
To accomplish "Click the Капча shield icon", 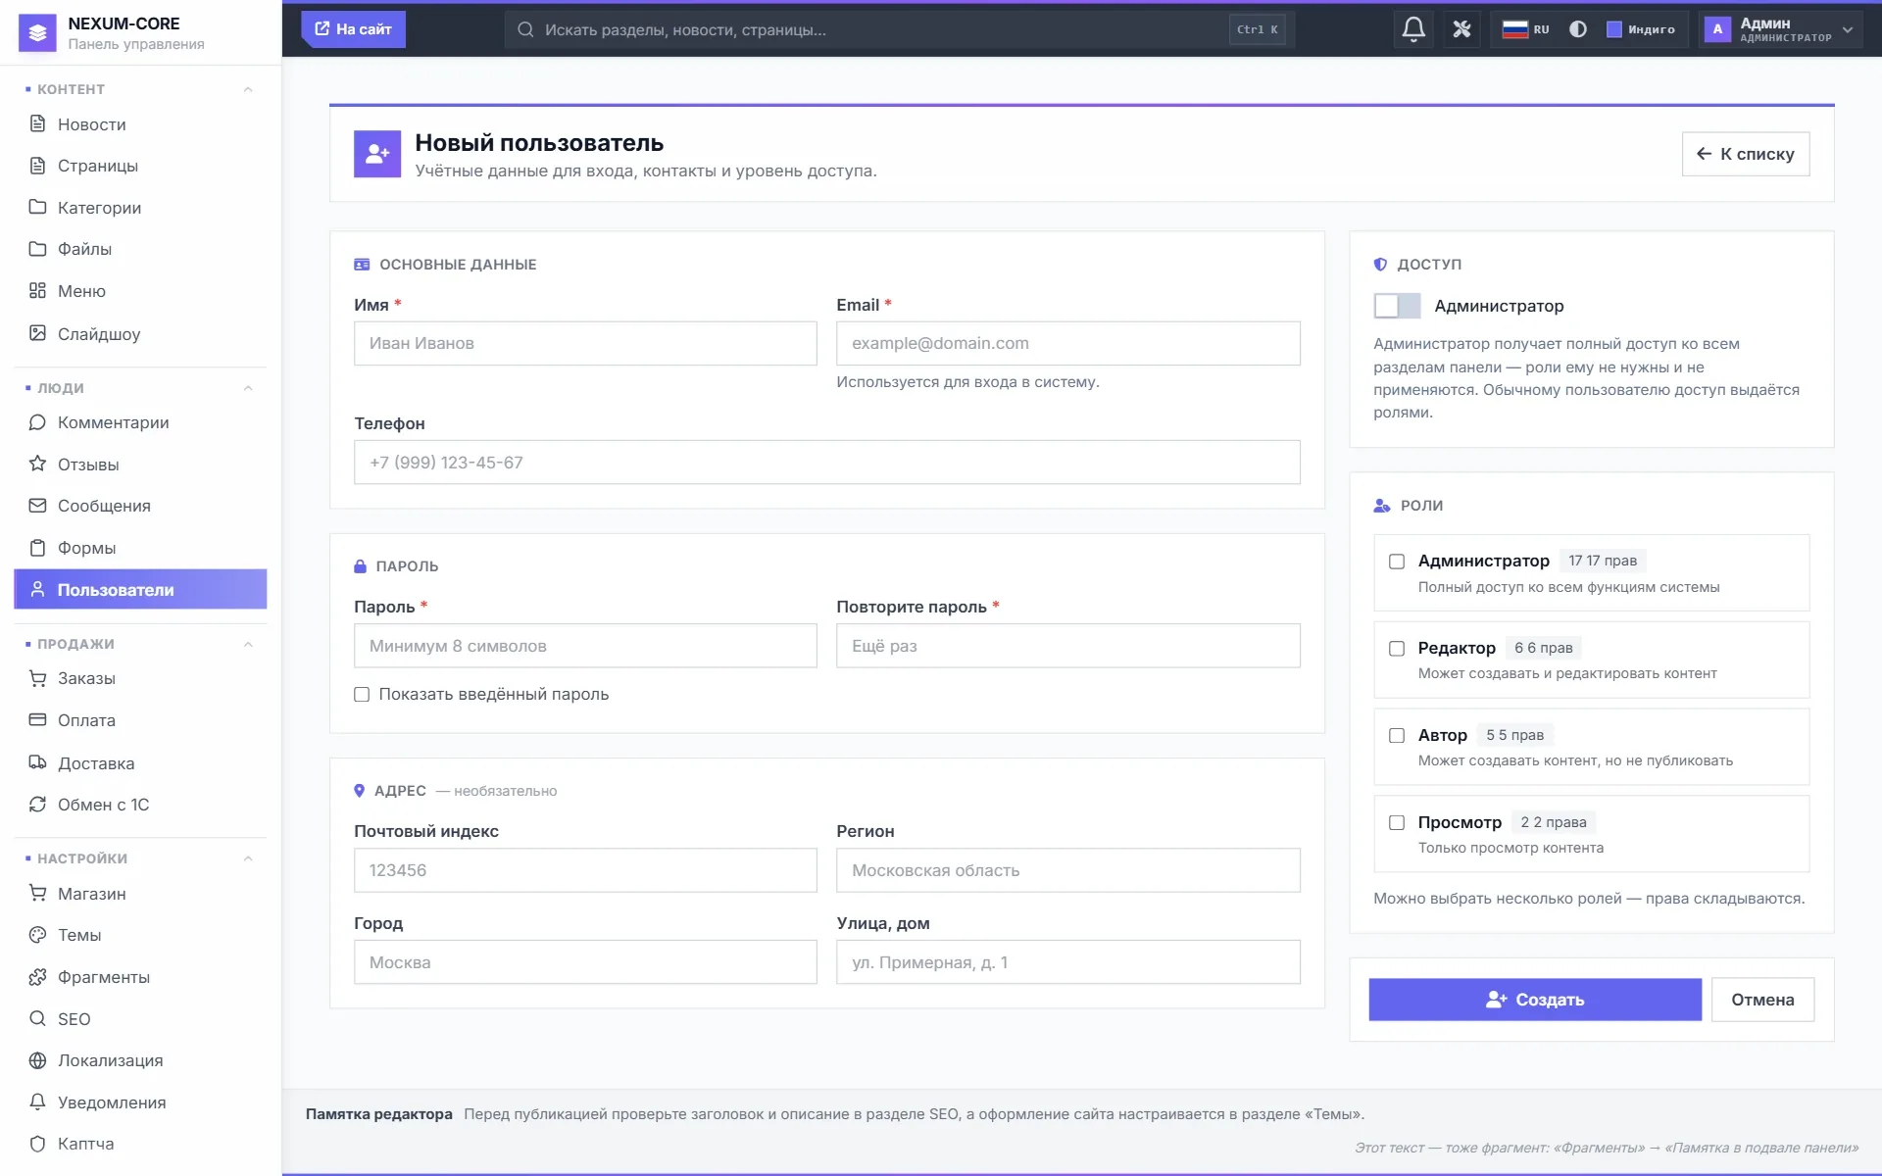I will (x=37, y=1144).
